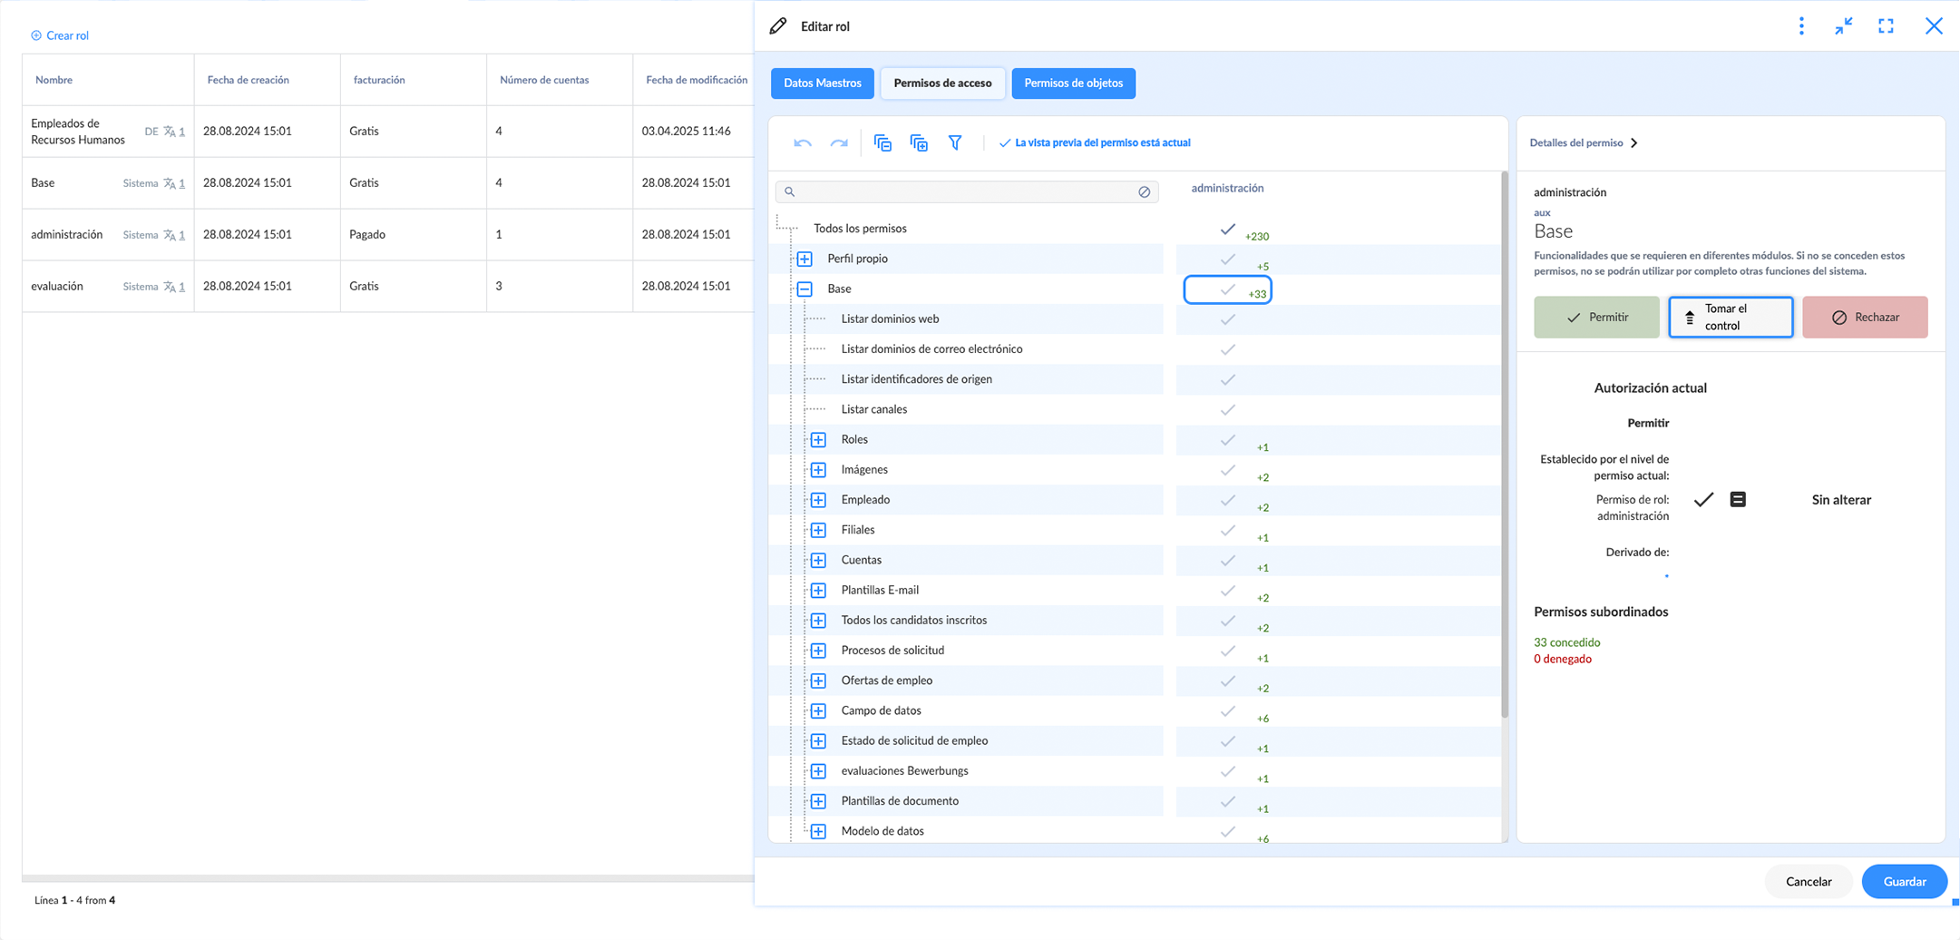Expand the Empleado tree node

click(818, 500)
